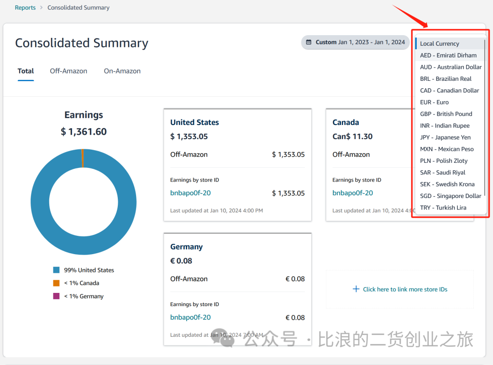Choose SEK - Swedish Krona currency
Viewport: 493px width, 365px height.
[x=450, y=184]
